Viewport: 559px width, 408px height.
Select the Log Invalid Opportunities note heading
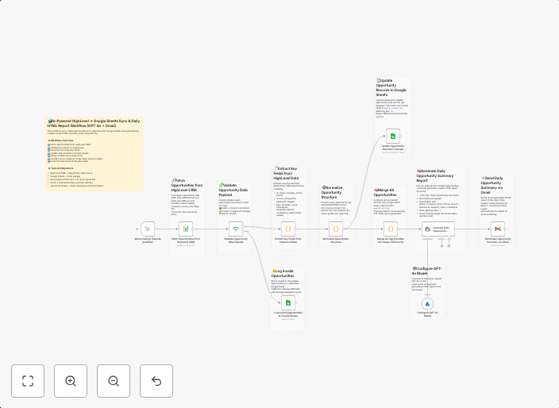283,273
